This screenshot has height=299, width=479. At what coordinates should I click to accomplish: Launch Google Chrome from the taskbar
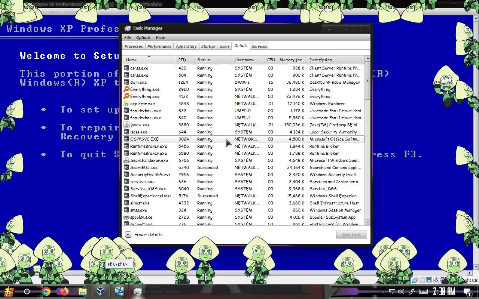tap(46, 292)
